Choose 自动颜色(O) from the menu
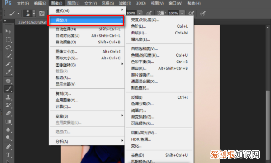271x163 pixels. (x=88, y=42)
